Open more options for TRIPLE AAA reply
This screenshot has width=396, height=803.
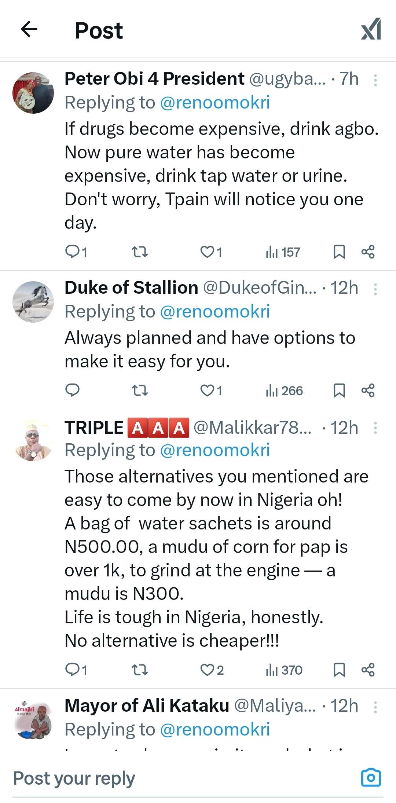(x=375, y=428)
